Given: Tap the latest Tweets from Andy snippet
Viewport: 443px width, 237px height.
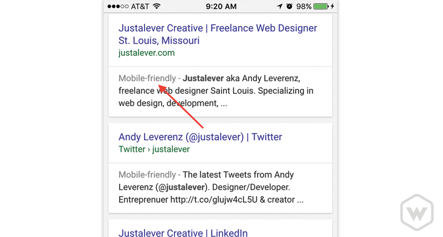Looking at the screenshot, I should (x=211, y=187).
